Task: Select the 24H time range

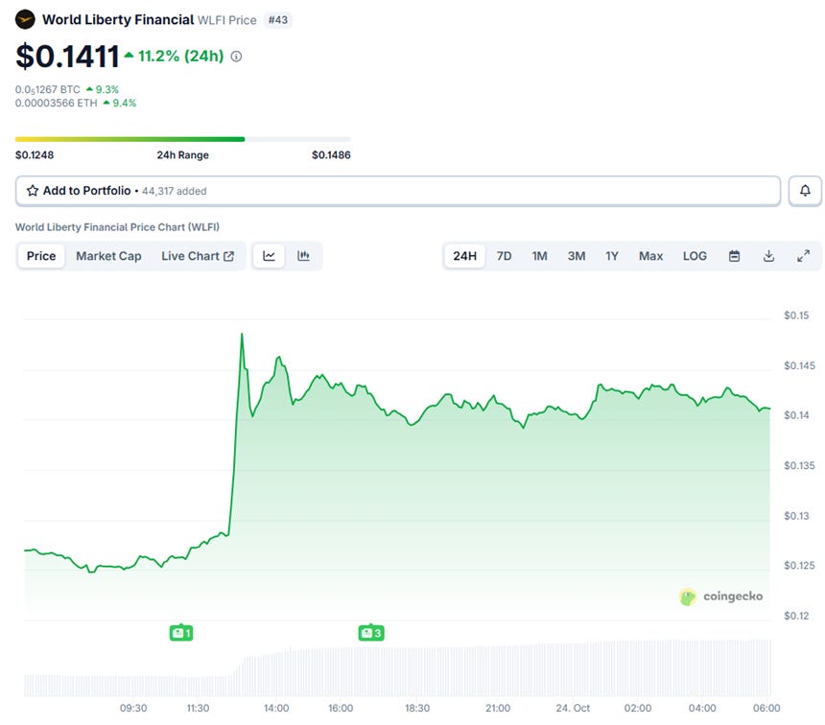Action: [x=464, y=256]
